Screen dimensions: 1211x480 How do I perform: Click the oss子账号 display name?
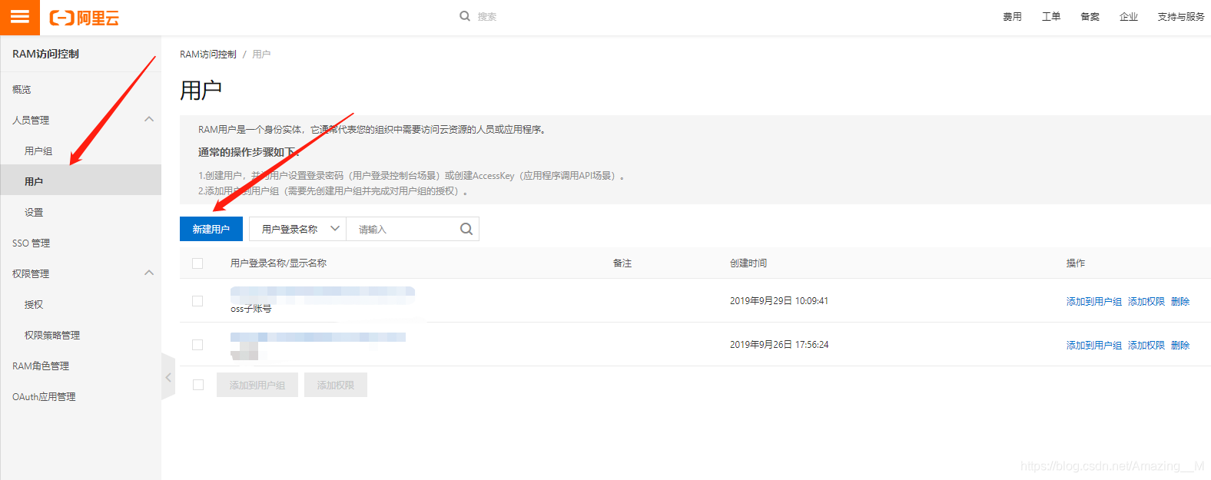click(x=251, y=309)
